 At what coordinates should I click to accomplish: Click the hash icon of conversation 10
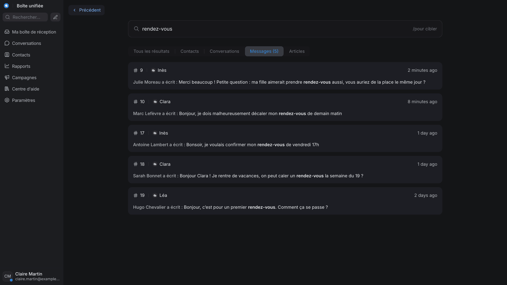click(x=135, y=102)
